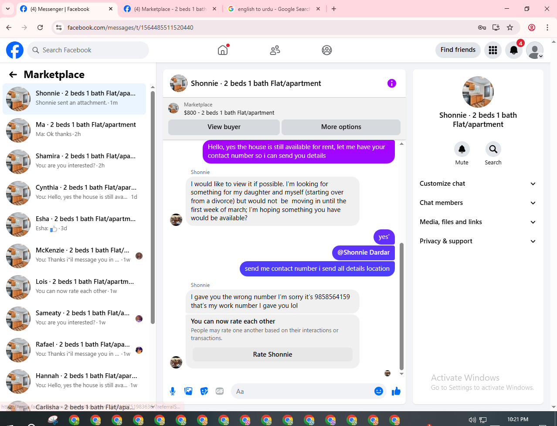This screenshot has width=557, height=426.
Task: Click the browser address bar URL
Action: pyautogui.click(x=130, y=27)
